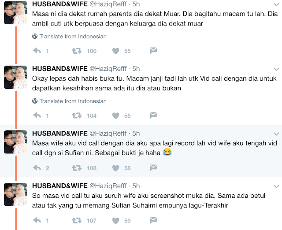
Task: Like the screenshot muka dia tweet
Action: (115, 221)
